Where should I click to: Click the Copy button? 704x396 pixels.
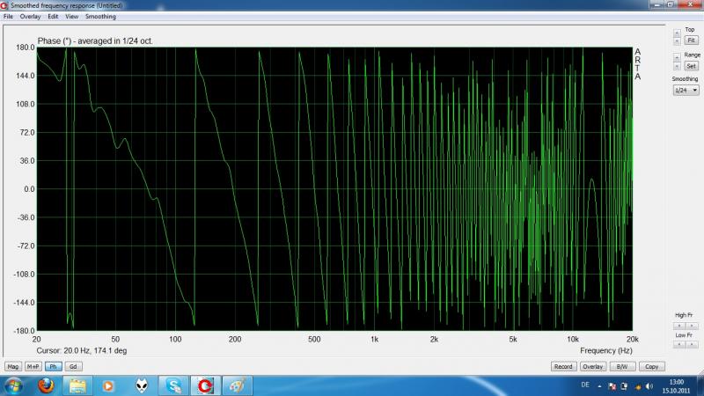652,366
